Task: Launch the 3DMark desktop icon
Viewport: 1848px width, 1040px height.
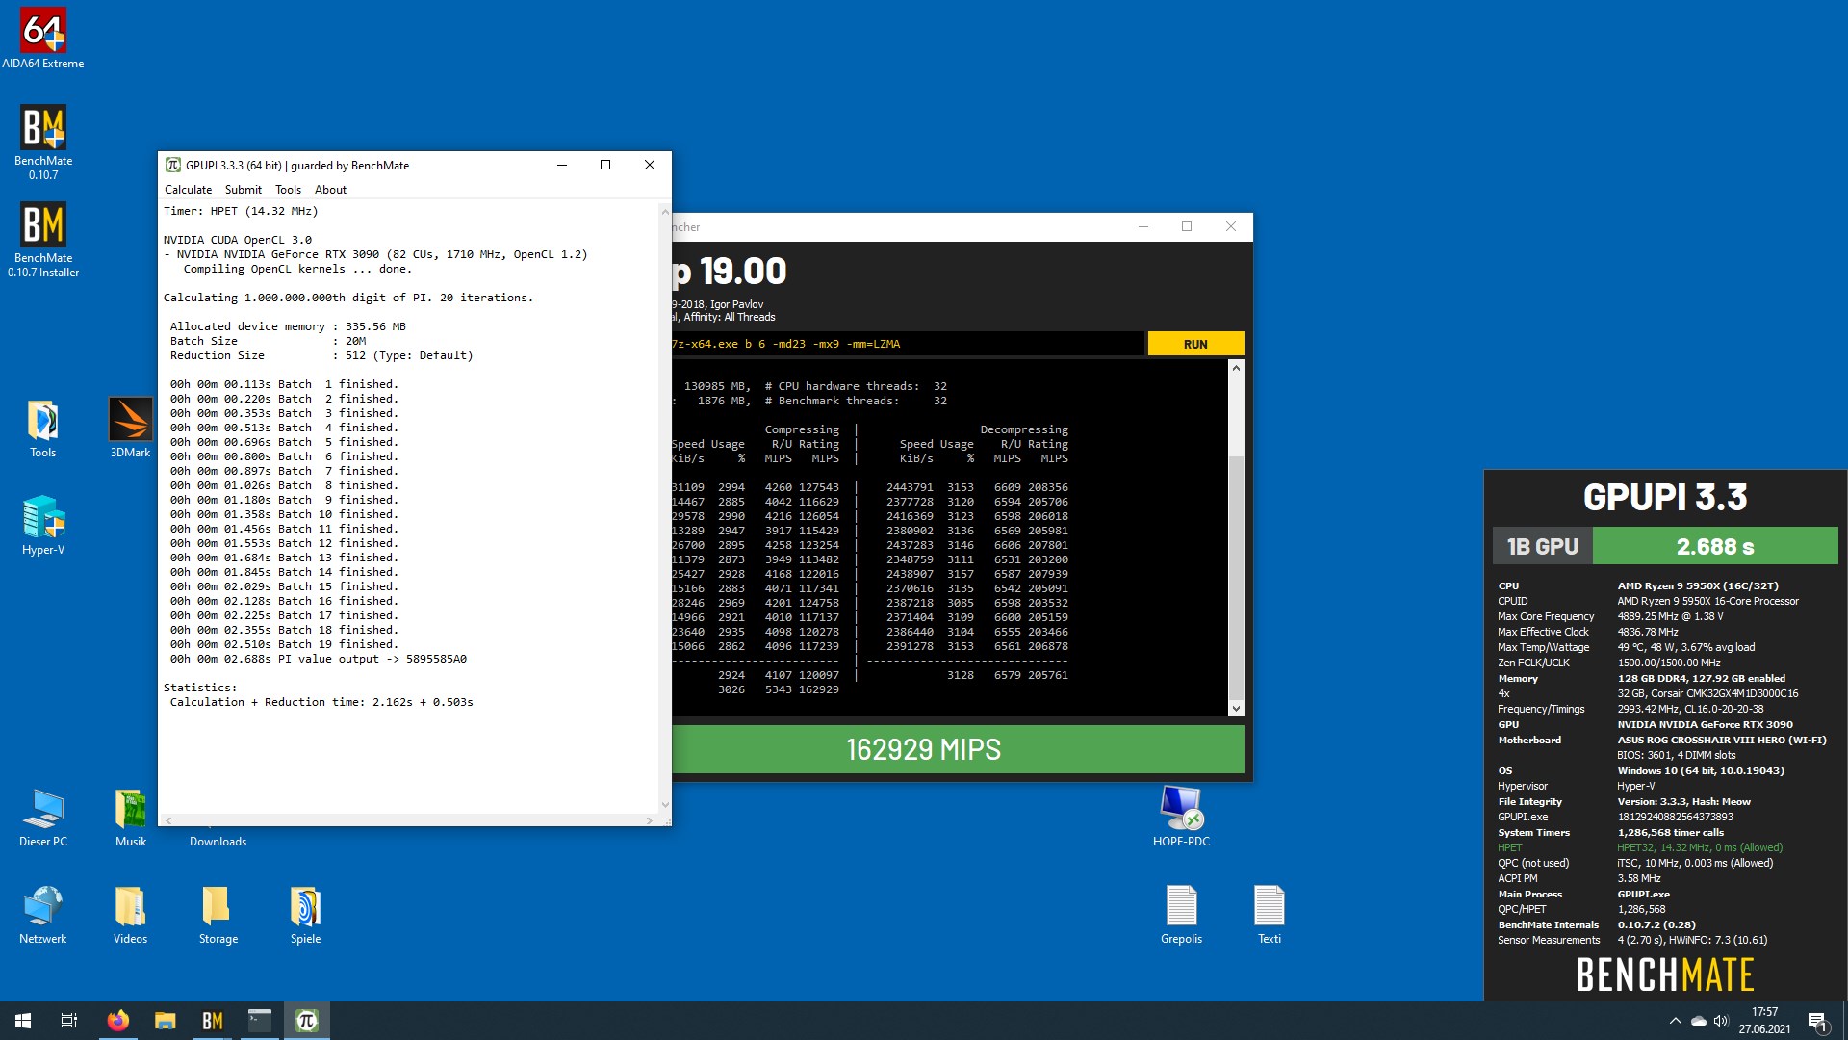Action: 130,429
